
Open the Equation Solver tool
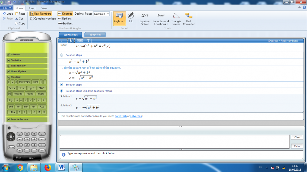[x=145, y=19]
